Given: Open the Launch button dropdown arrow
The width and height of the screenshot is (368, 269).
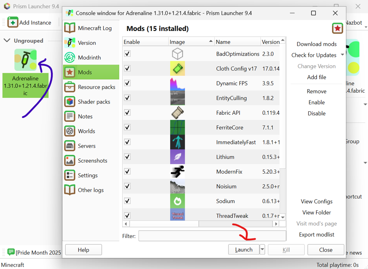Looking at the screenshot, I should coord(262,250).
